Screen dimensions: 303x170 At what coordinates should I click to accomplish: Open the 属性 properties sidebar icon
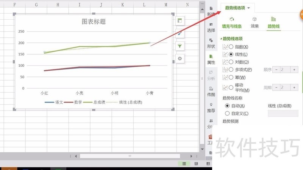click(x=211, y=59)
